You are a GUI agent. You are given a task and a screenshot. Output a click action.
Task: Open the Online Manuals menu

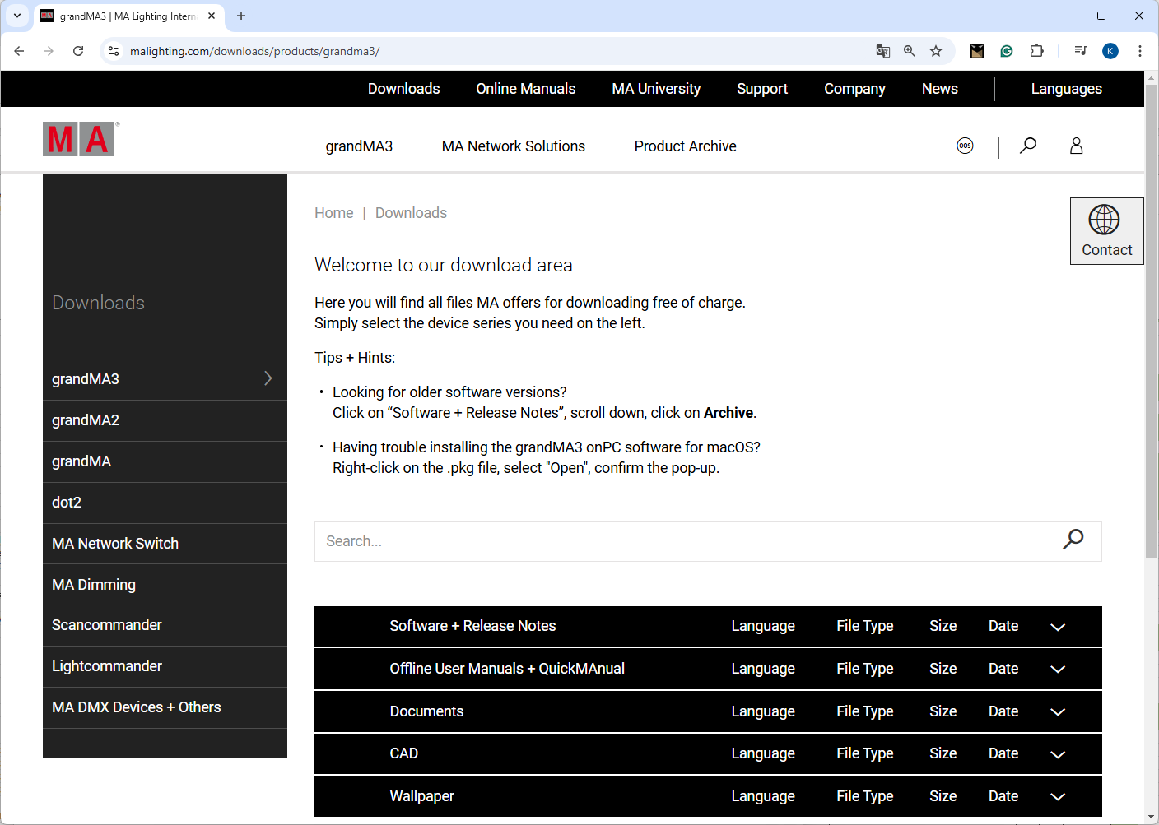click(525, 89)
